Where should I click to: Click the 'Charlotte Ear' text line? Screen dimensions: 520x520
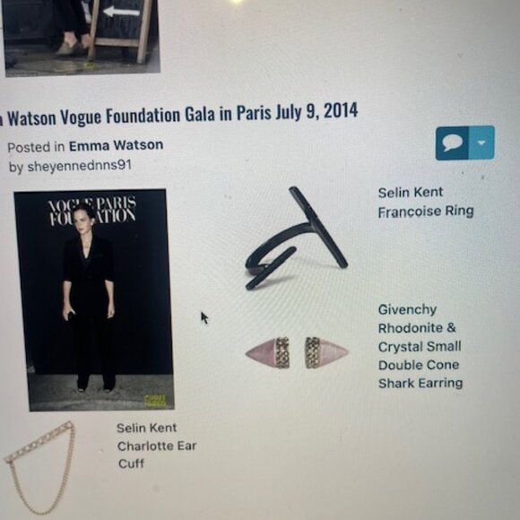[x=157, y=446]
